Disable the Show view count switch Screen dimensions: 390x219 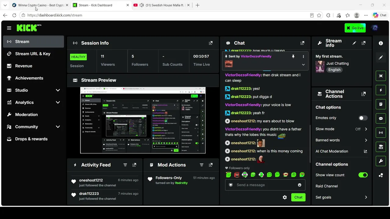click(x=363, y=175)
